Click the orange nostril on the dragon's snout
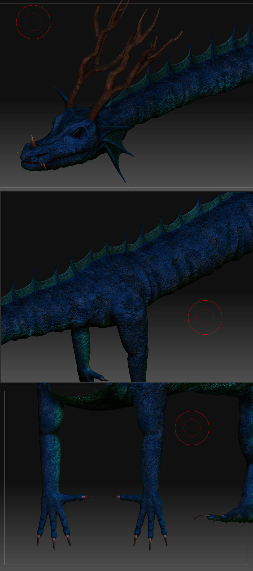The height and width of the screenshot is (571, 253). click(27, 158)
